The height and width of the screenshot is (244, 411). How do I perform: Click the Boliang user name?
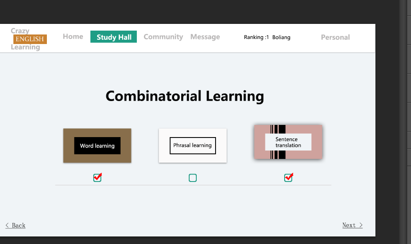coord(281,37)
